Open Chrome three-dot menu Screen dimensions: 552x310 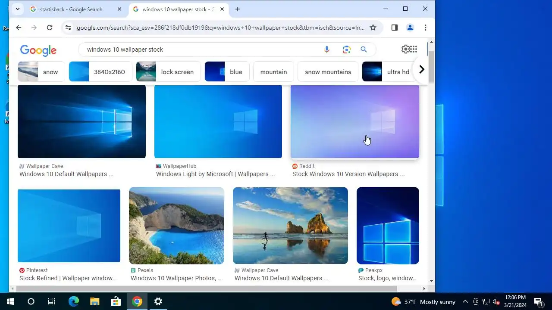426,28
